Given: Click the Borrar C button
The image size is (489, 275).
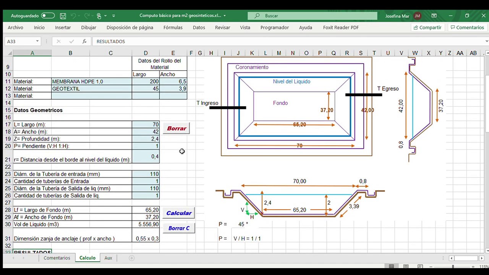Looking at the screenshot, I should [x=179, y=228].
